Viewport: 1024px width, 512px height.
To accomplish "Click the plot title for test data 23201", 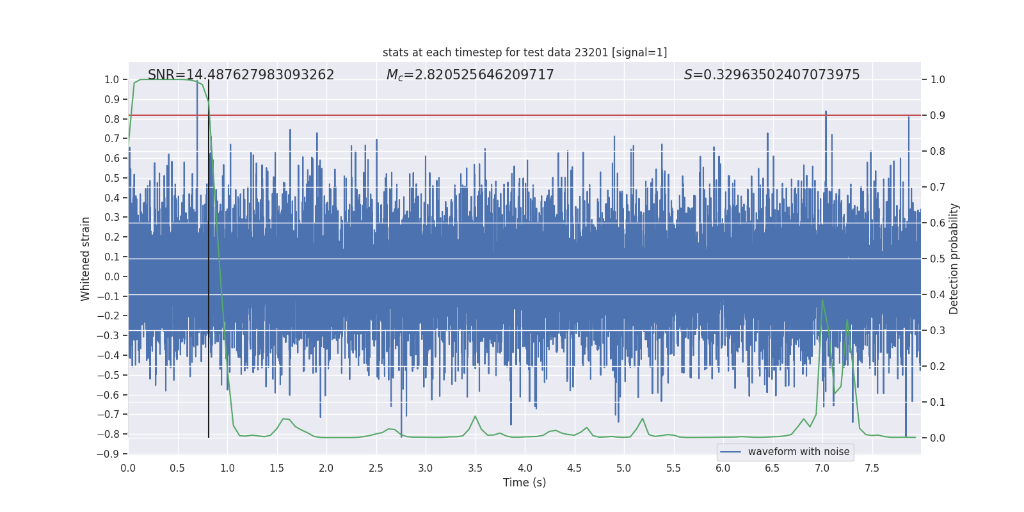I will pos(525,52).
